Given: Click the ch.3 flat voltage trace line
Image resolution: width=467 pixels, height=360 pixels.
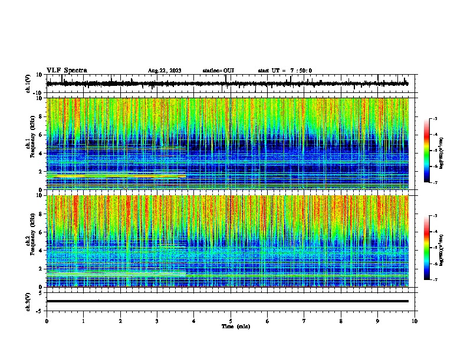Looking at the screenshot, I should pyautogui.click(x=228, y=301).
